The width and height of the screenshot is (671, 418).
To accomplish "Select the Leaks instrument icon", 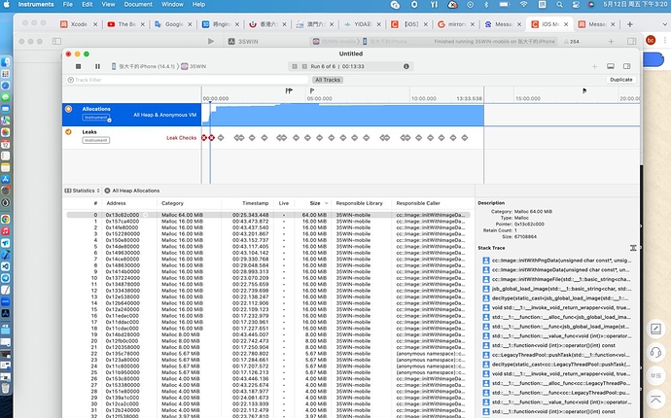I will [x=68, y=132].
